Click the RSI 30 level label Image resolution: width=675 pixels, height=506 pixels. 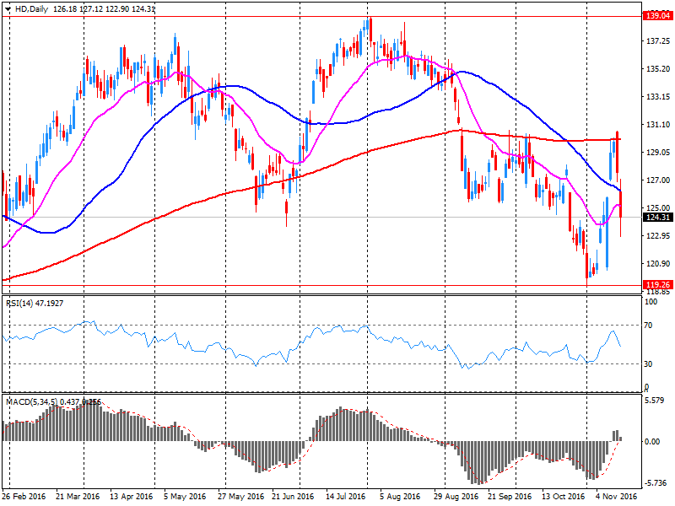(x=649, y=363)
